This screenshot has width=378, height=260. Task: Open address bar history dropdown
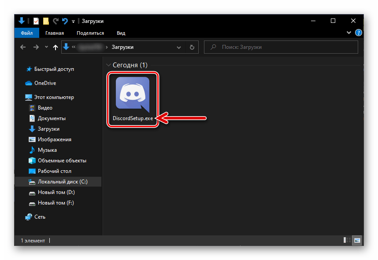coord(179,47)
